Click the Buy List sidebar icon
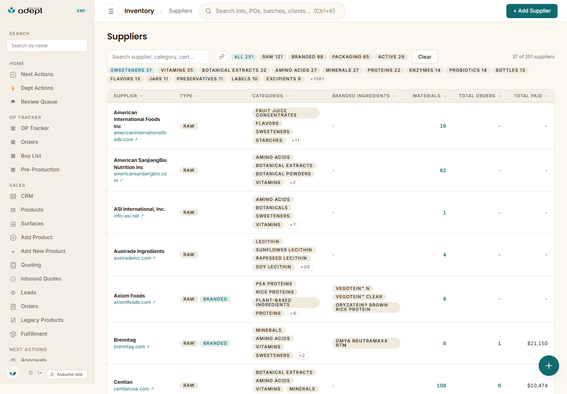Image resolution: width=567 pixels, height=394 pixels. point(13,156)
